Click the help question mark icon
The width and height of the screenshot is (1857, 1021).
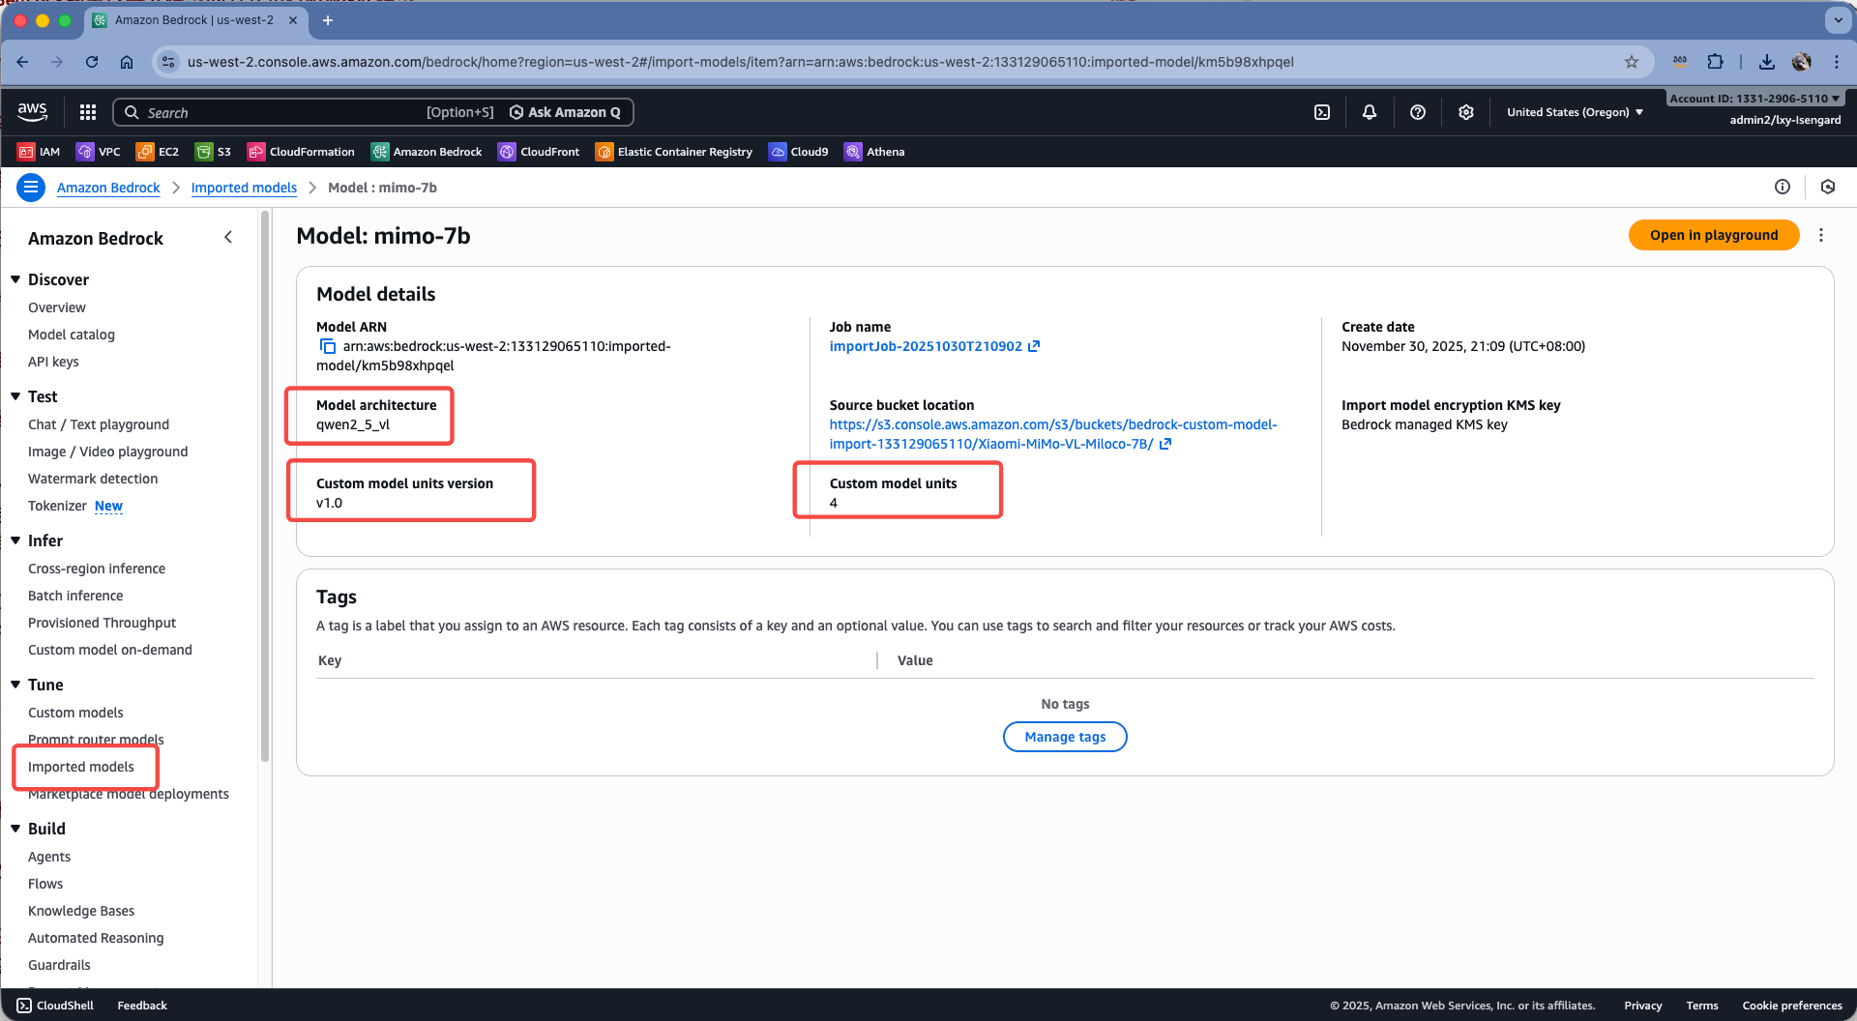[x=1418, y=112]
